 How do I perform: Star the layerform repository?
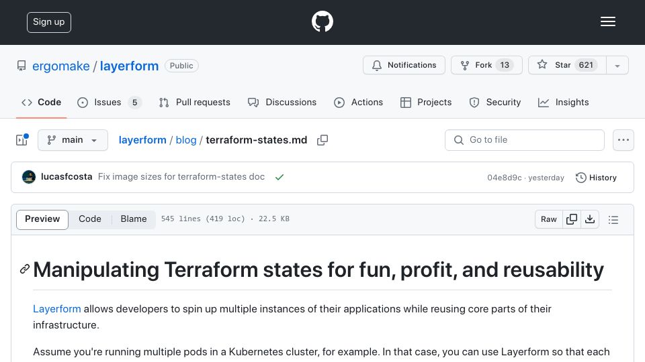pos(567,65)
